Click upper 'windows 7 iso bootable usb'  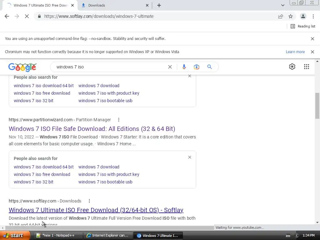[105, 101]
